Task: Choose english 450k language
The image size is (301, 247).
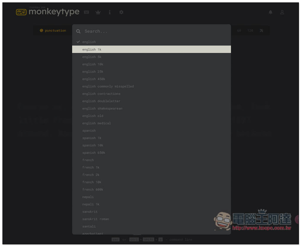Action: coord(151,79)
